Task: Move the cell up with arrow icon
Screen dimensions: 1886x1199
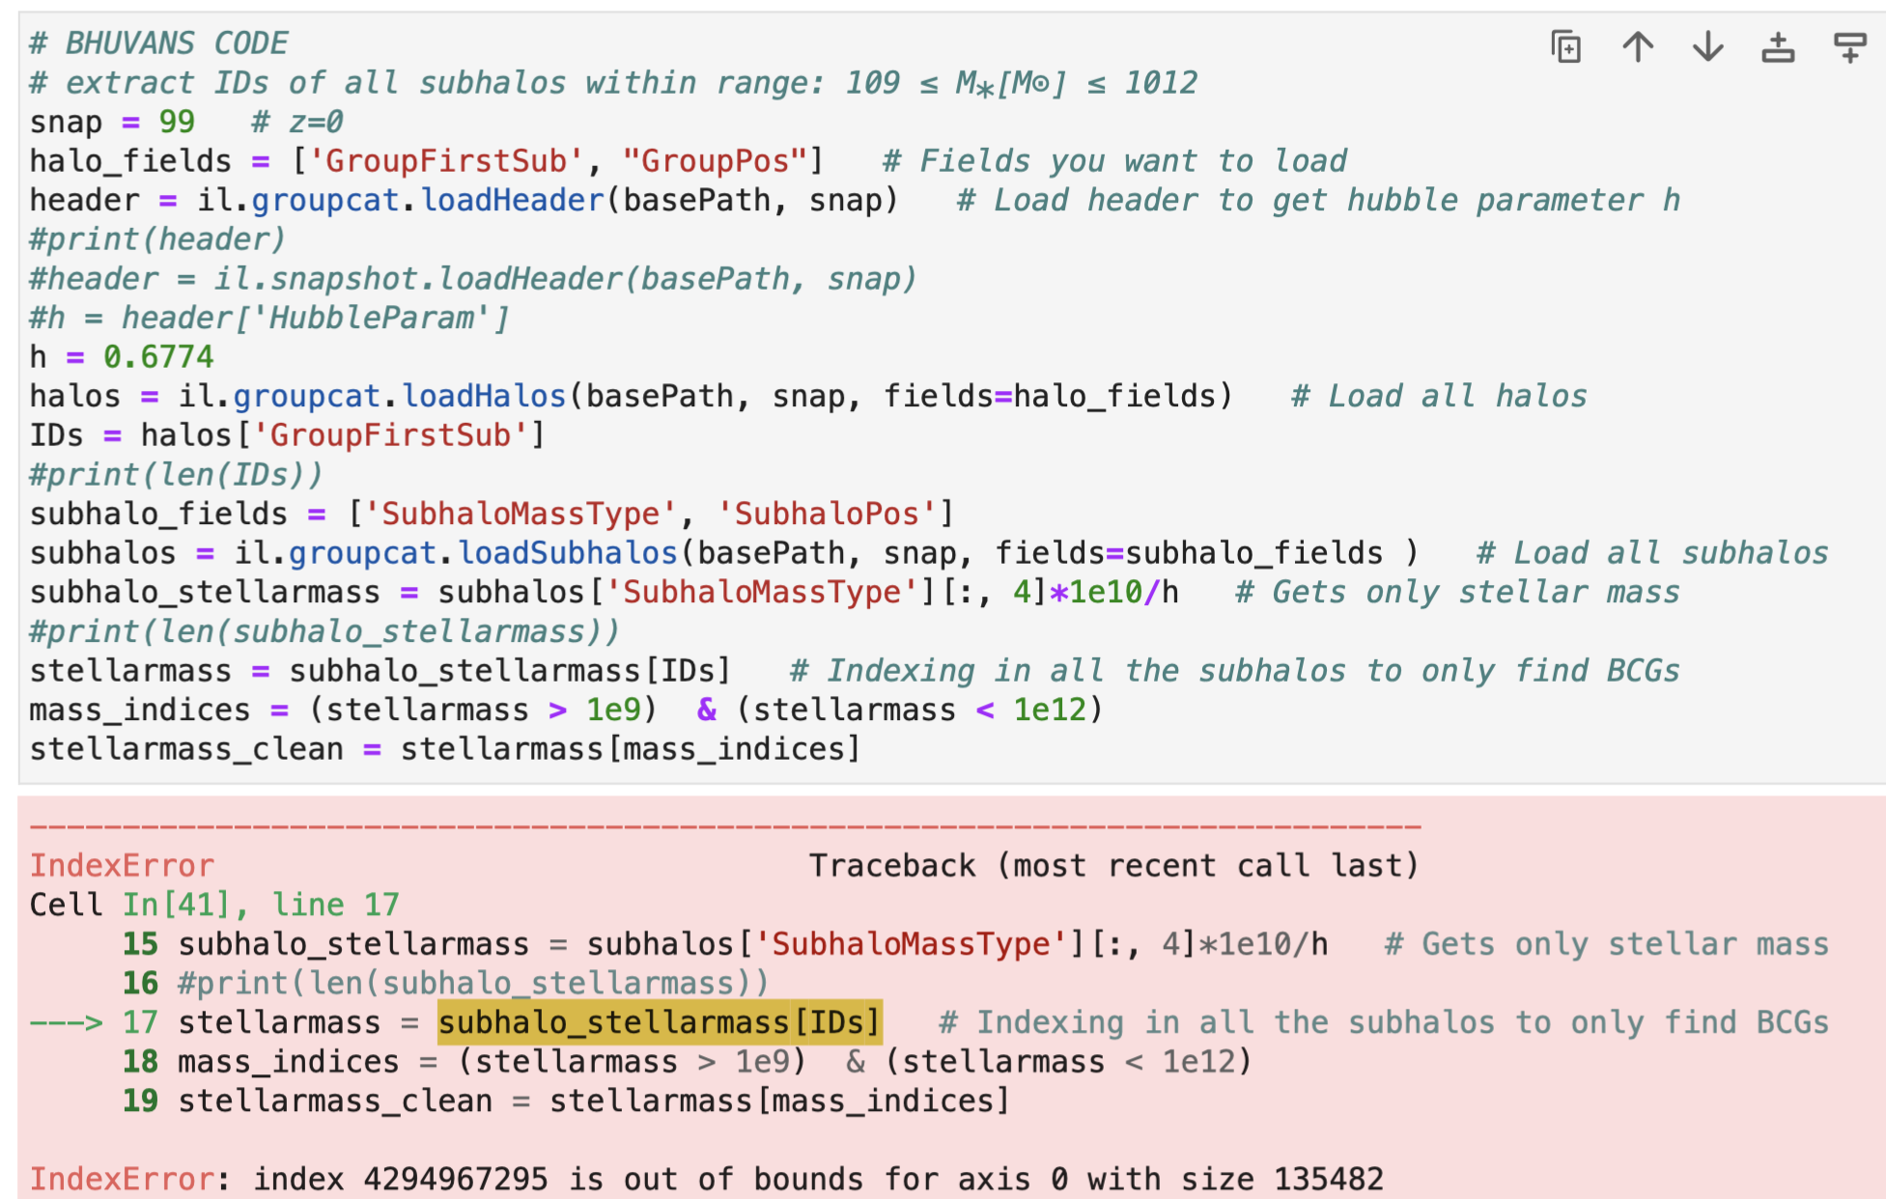Action: 1637,46
